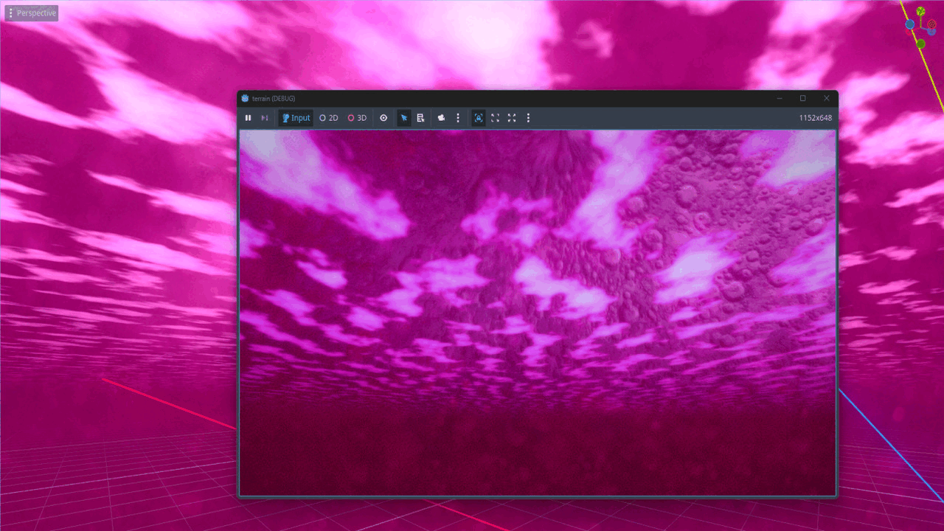
Task: Pause the running terrain game
Action: pos(248,118)
